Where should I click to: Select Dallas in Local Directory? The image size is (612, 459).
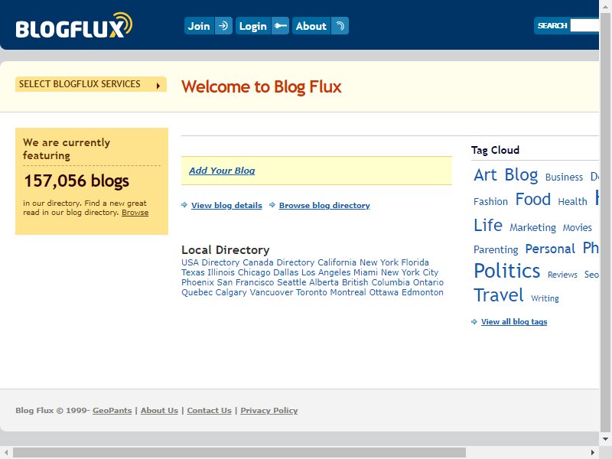[285, 272]
